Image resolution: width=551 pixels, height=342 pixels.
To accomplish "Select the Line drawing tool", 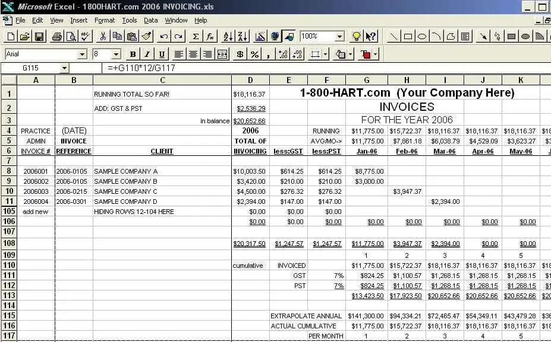I will click(x=393, y=36).
